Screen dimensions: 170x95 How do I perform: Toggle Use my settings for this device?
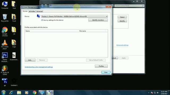(42, 20)
